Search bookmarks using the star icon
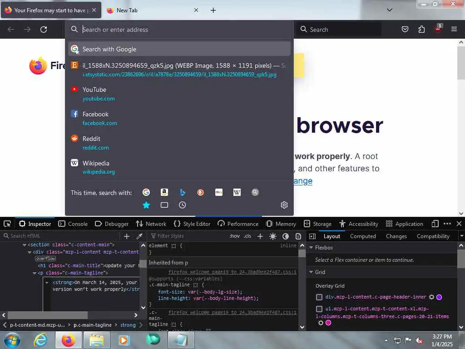The width and height of the screenshot is (465, 349). coord(146,205)
